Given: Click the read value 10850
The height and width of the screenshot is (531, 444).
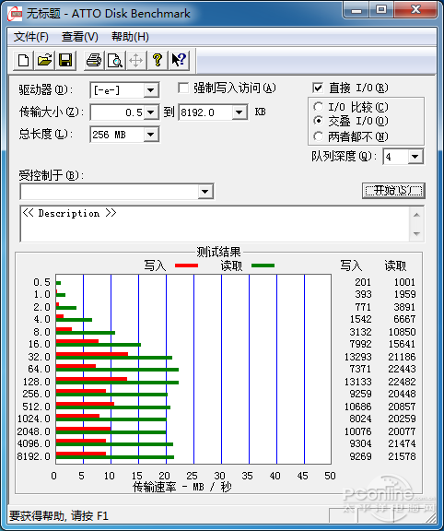Looking at the screenshot, I should [x=402, y=332].
